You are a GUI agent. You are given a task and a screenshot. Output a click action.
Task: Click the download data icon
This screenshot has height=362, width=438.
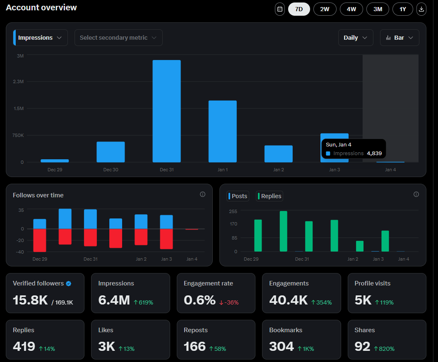(421, 9)
